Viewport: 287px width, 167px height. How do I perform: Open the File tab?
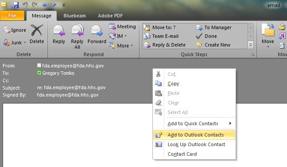click(12, 16)
